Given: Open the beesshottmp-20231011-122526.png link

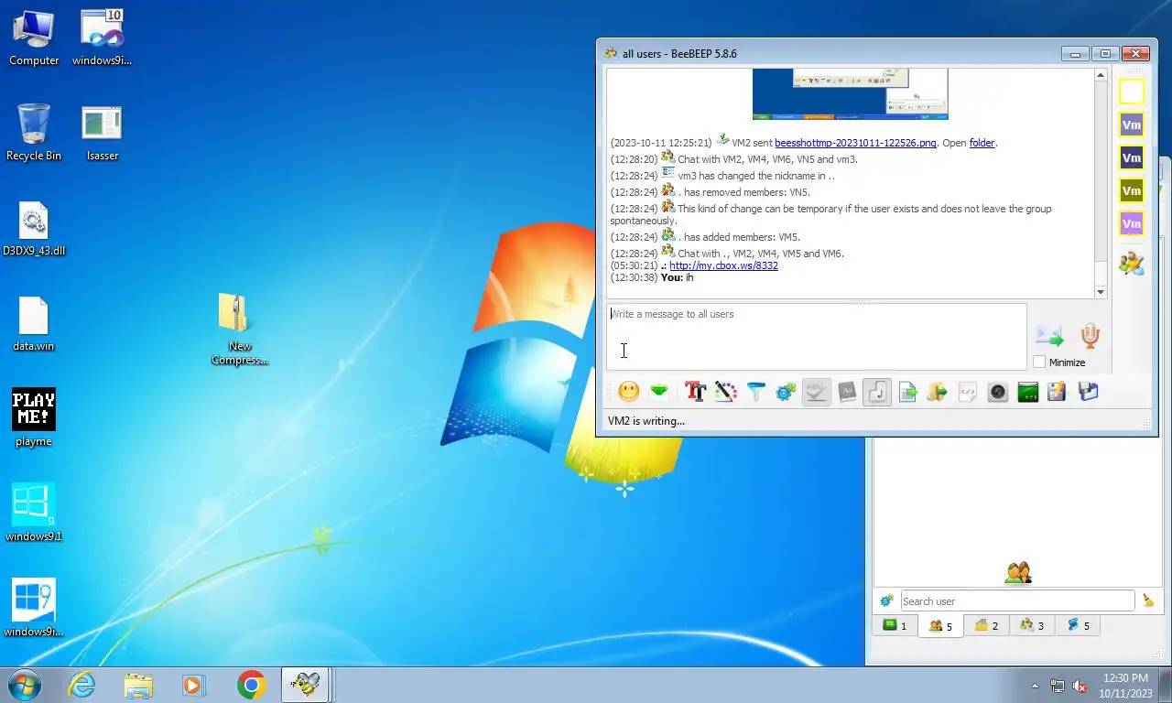Looking at the screenshot, I should (x=855, y=143).
